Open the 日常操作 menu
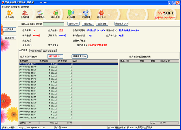The image size is (181, 130). pos(15,7)
